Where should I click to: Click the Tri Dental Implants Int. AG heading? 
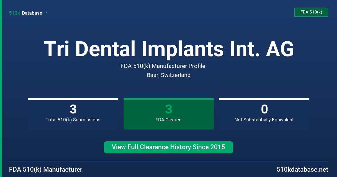click(x=168, y=49)
